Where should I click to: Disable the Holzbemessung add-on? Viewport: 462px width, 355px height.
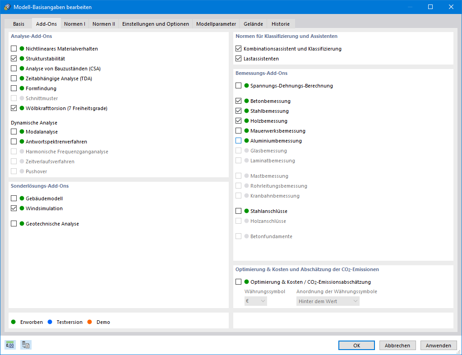coord(238,120)
